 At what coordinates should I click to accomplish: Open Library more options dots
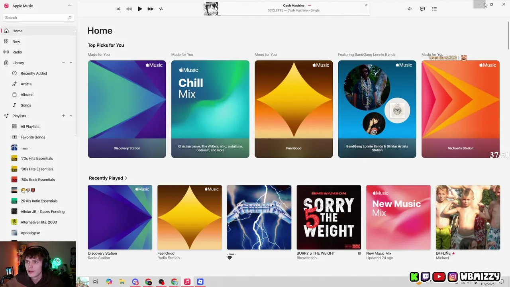[x=63, y=63]
